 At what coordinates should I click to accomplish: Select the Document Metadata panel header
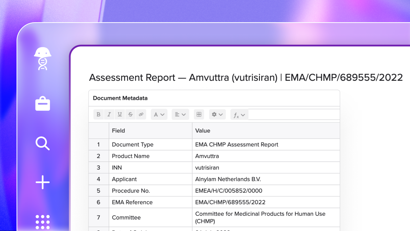pos(120,98)
